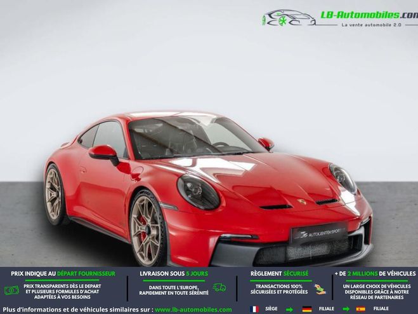This screenshot has width=418, height=314.
Task: Click 'LIVRAISON SOUS 5 JOURS' heading
Action: 174,274
